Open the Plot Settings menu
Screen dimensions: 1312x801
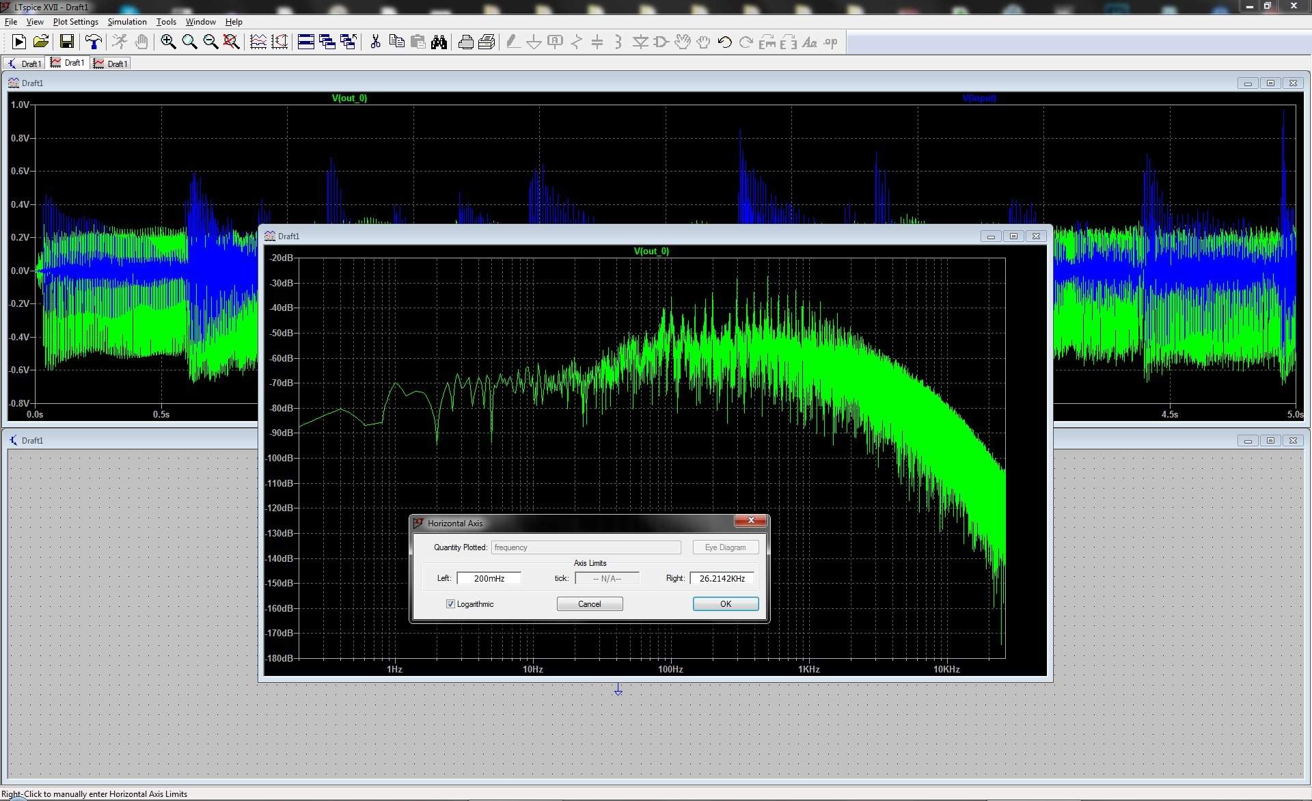tap(75, 22)
